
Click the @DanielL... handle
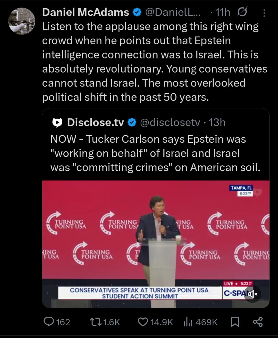tap(173, 12)
